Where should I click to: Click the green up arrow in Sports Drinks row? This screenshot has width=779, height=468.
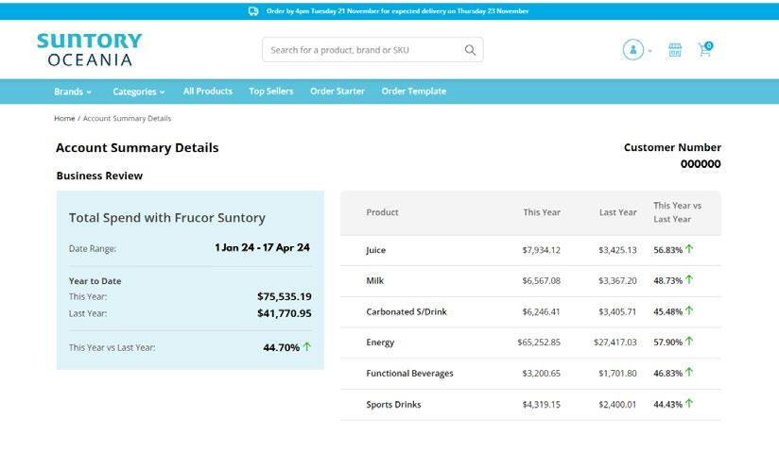pyautogui.click(x=689, y=404)
